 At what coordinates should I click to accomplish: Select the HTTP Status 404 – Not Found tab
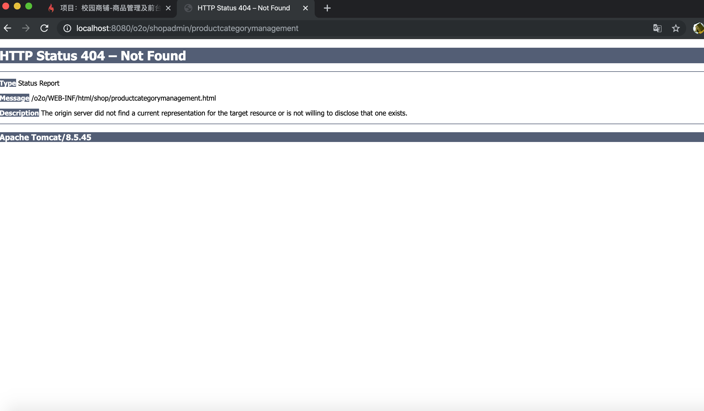(x=245, y=8)
